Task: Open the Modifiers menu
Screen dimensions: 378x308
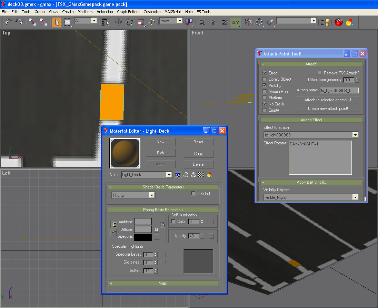Action: coord(85,12)
